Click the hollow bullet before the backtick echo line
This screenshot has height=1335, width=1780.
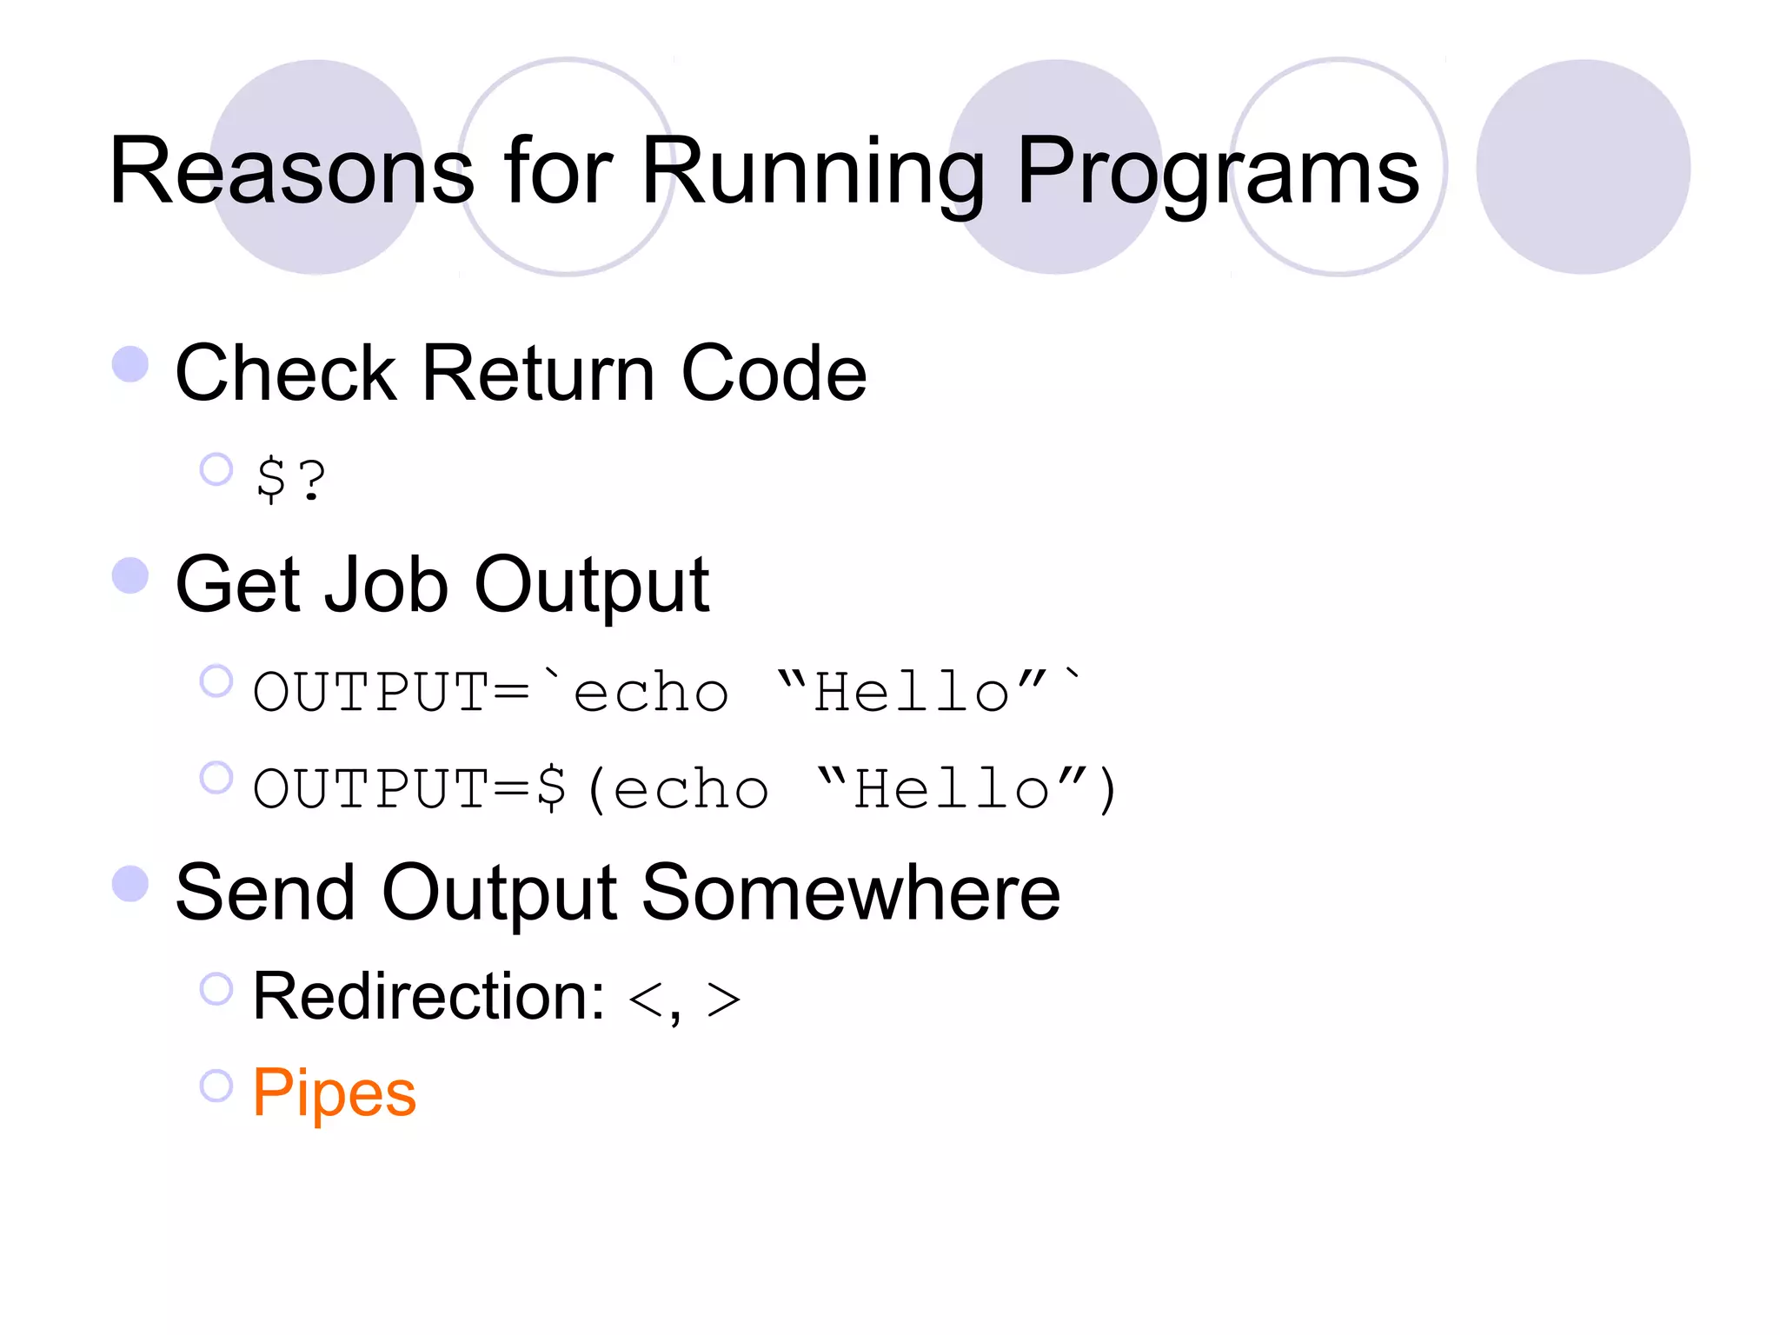coord(216,681)
